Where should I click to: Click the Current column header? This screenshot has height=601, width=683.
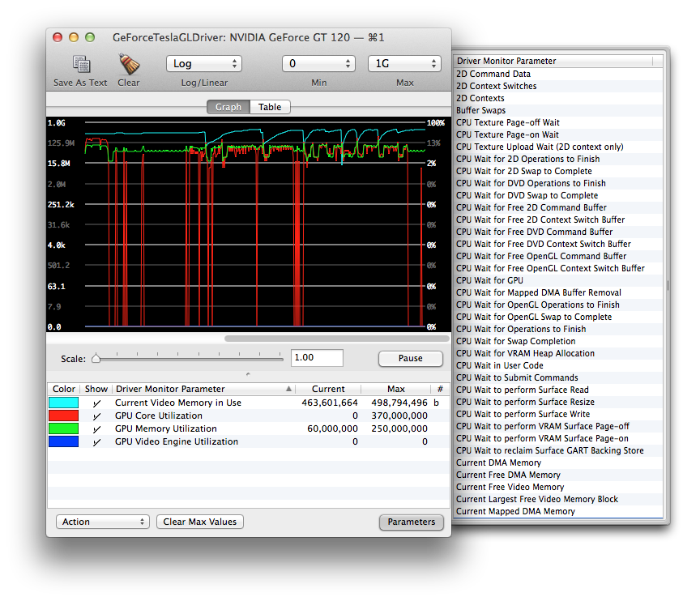(328, 389)
